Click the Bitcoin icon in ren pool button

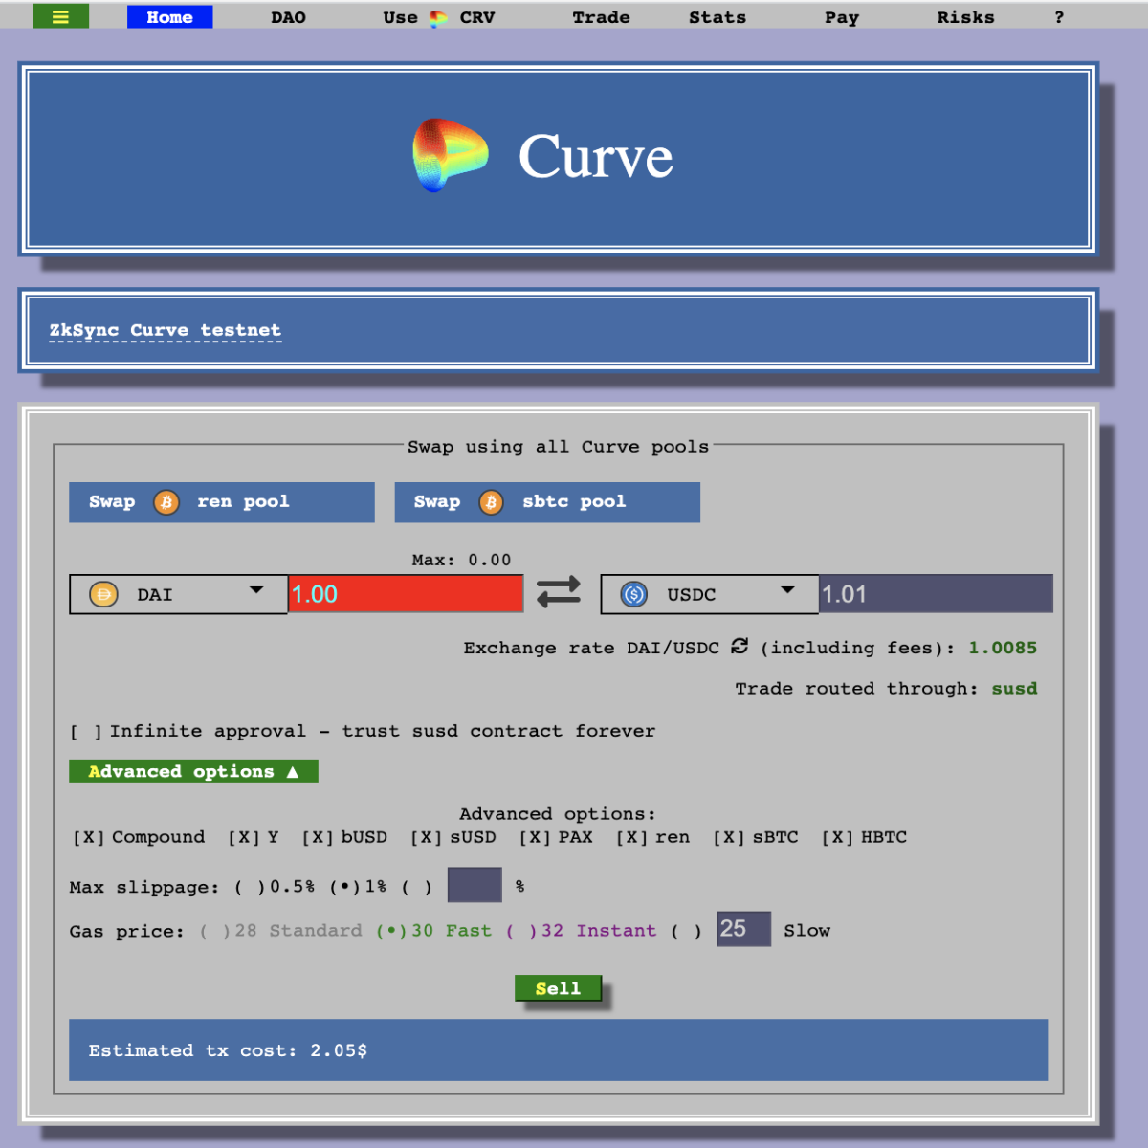click(x=166, y=502)
